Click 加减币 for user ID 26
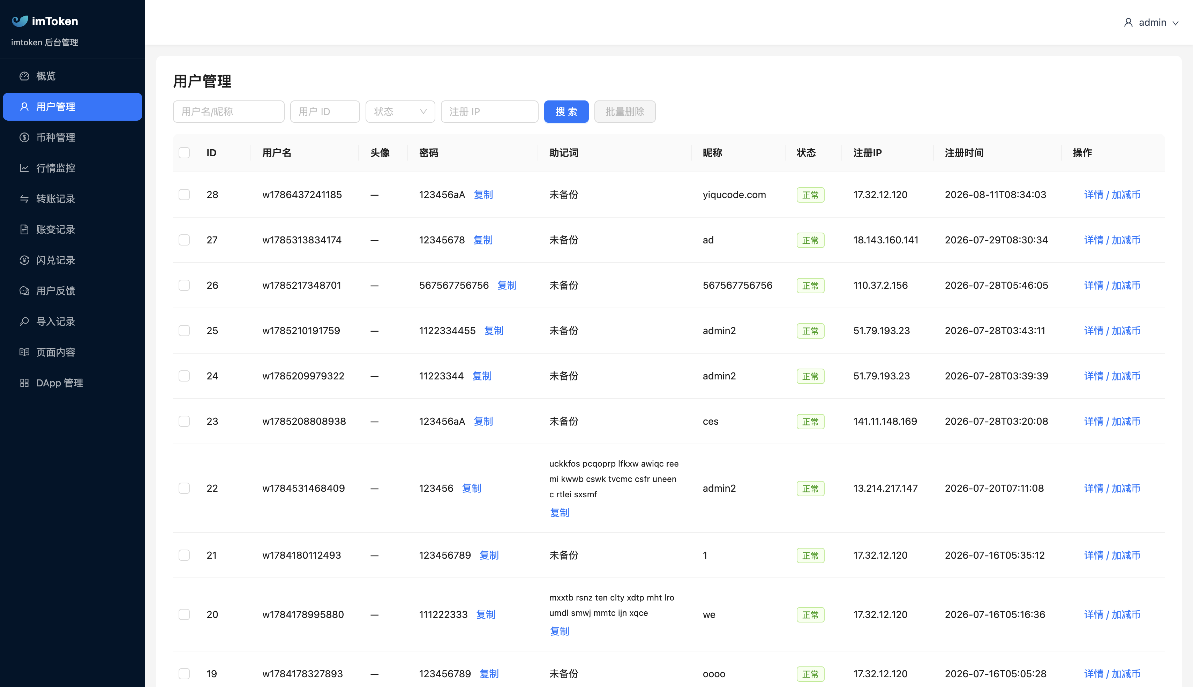 click(1126, 286)
